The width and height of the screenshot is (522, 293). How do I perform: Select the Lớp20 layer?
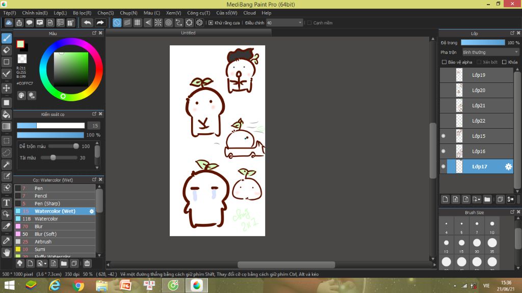[x=477, y=91]
